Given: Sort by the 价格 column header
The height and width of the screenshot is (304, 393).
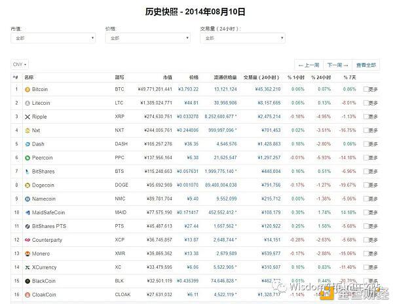Looking at the screenshot, I should (x=194, y=77).
